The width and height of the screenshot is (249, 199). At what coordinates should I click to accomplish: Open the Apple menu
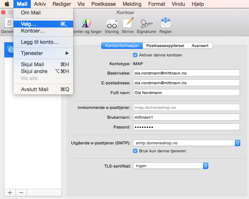coord(7,4)
